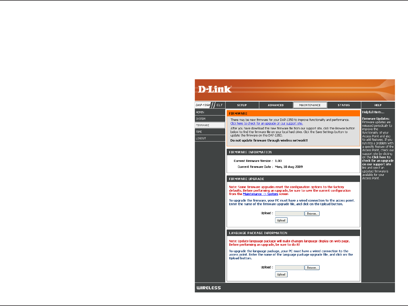408x306 pixels.
Task: Click Upload under Language Package Information
Action: click(281, 274)
